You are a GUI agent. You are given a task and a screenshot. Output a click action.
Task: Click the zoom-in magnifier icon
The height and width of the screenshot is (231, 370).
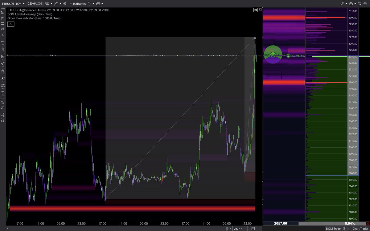[x=65, y=4]
